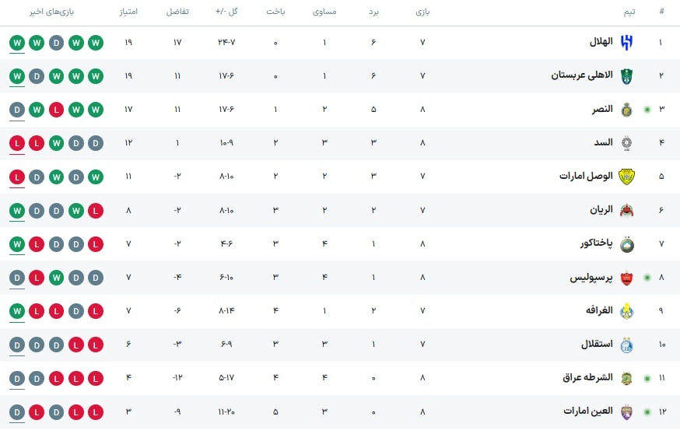Click the السد team crest

pyautogui.click(x=626, y=143)
